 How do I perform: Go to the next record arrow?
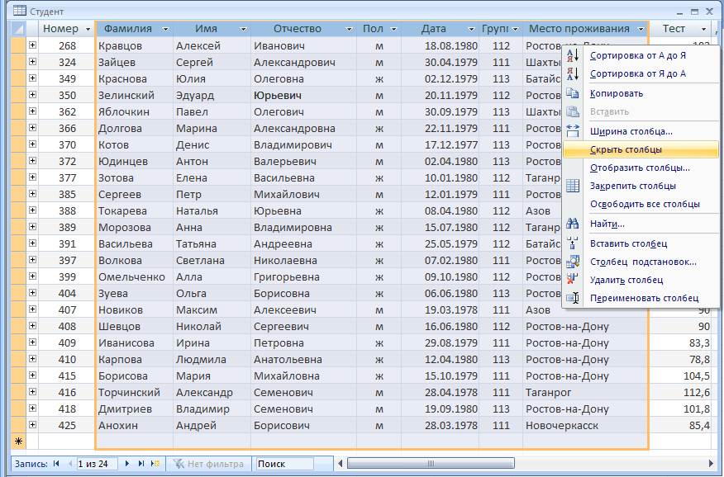pos(126,464)
